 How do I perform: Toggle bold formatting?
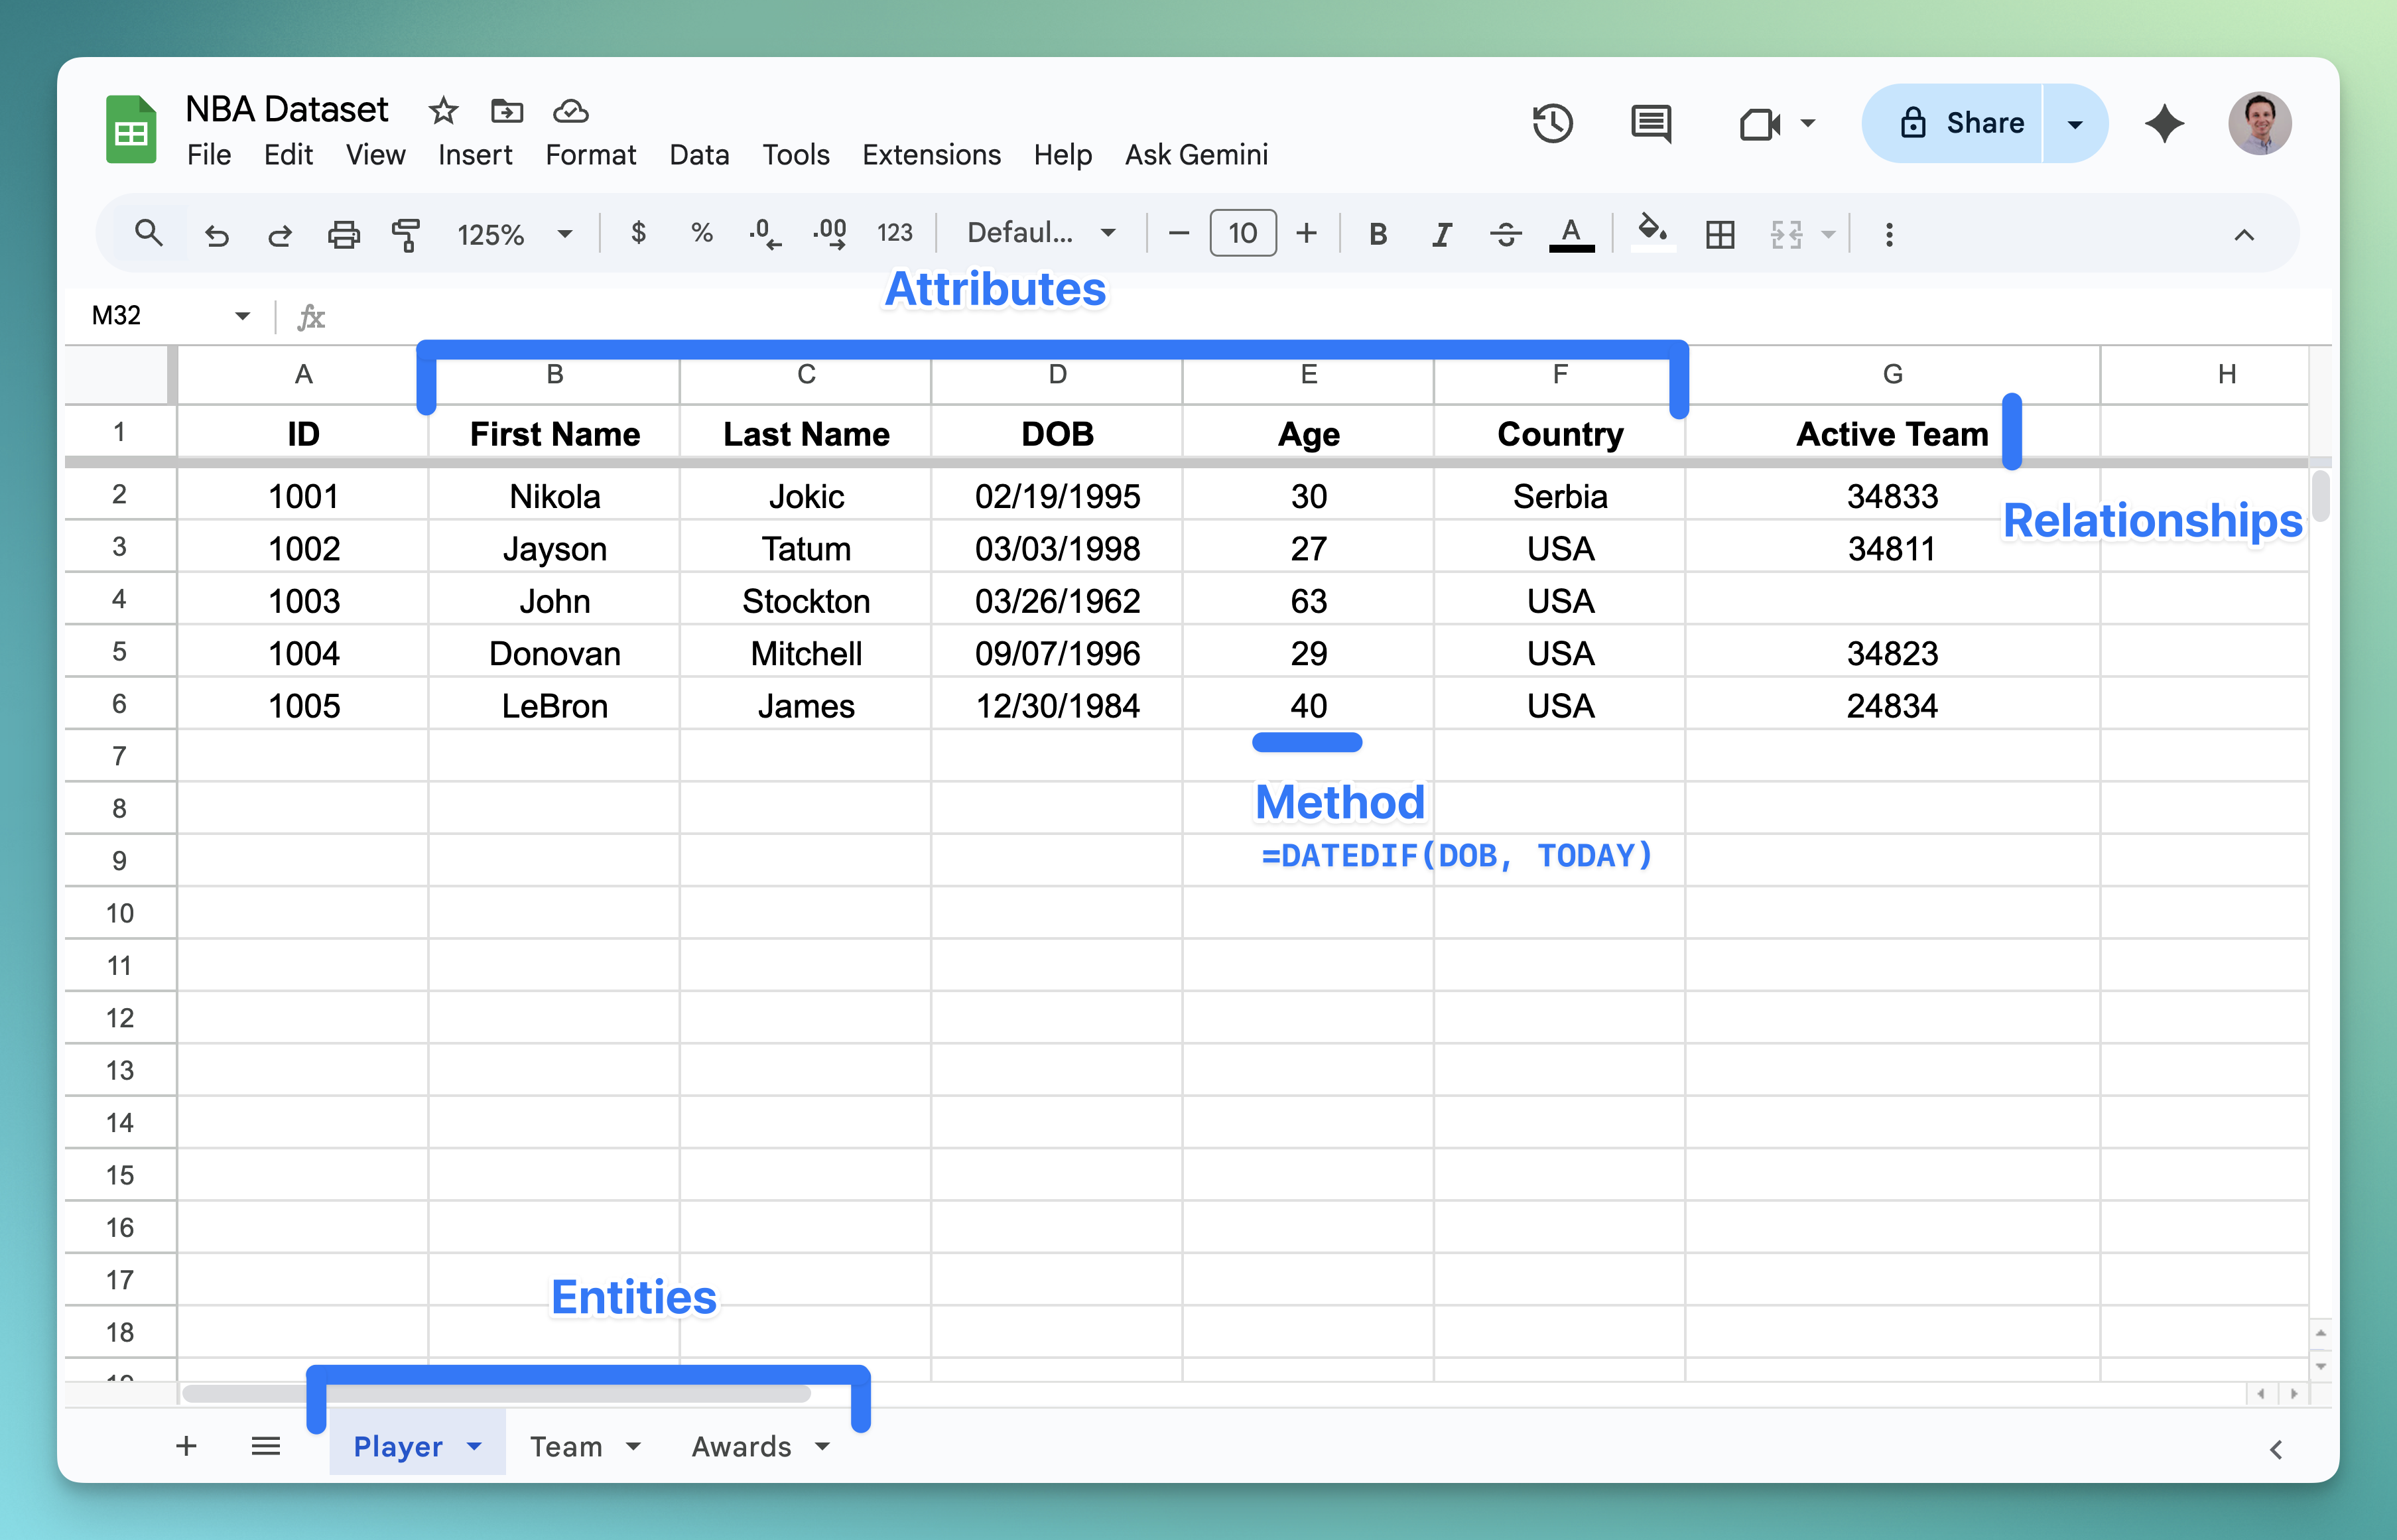[1378, 233]
